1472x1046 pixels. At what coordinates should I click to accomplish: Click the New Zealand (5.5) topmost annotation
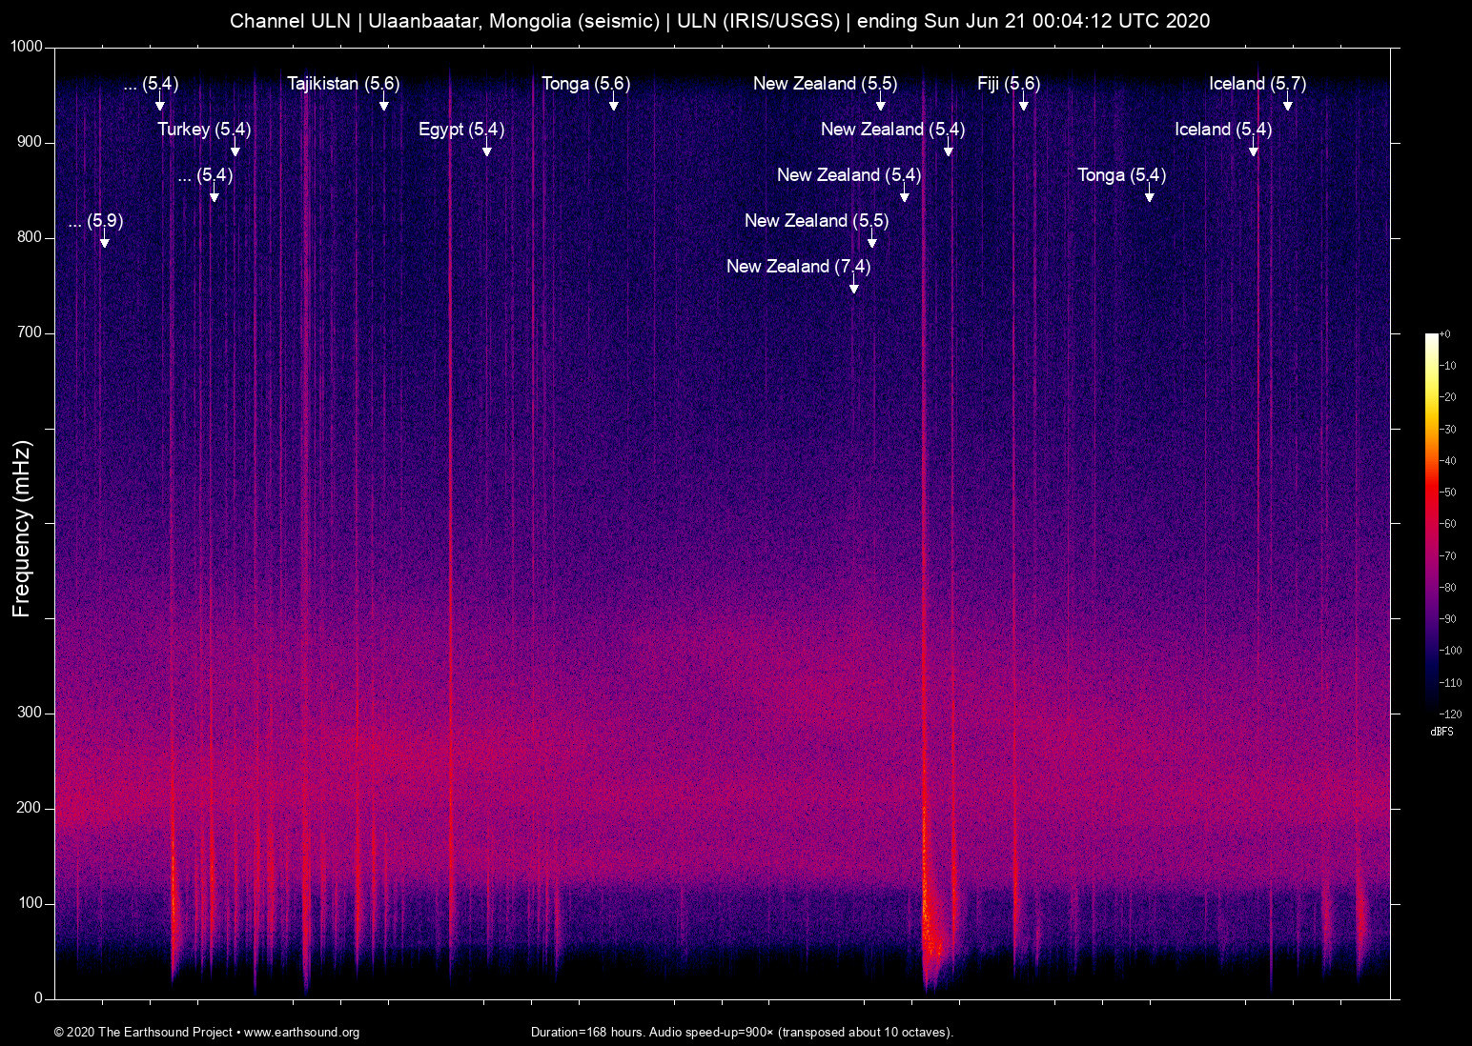pyautogui.click(x=825, y=84)
